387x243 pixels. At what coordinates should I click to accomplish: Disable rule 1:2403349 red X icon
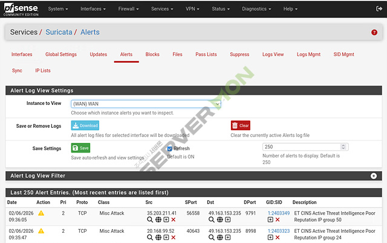278,219
